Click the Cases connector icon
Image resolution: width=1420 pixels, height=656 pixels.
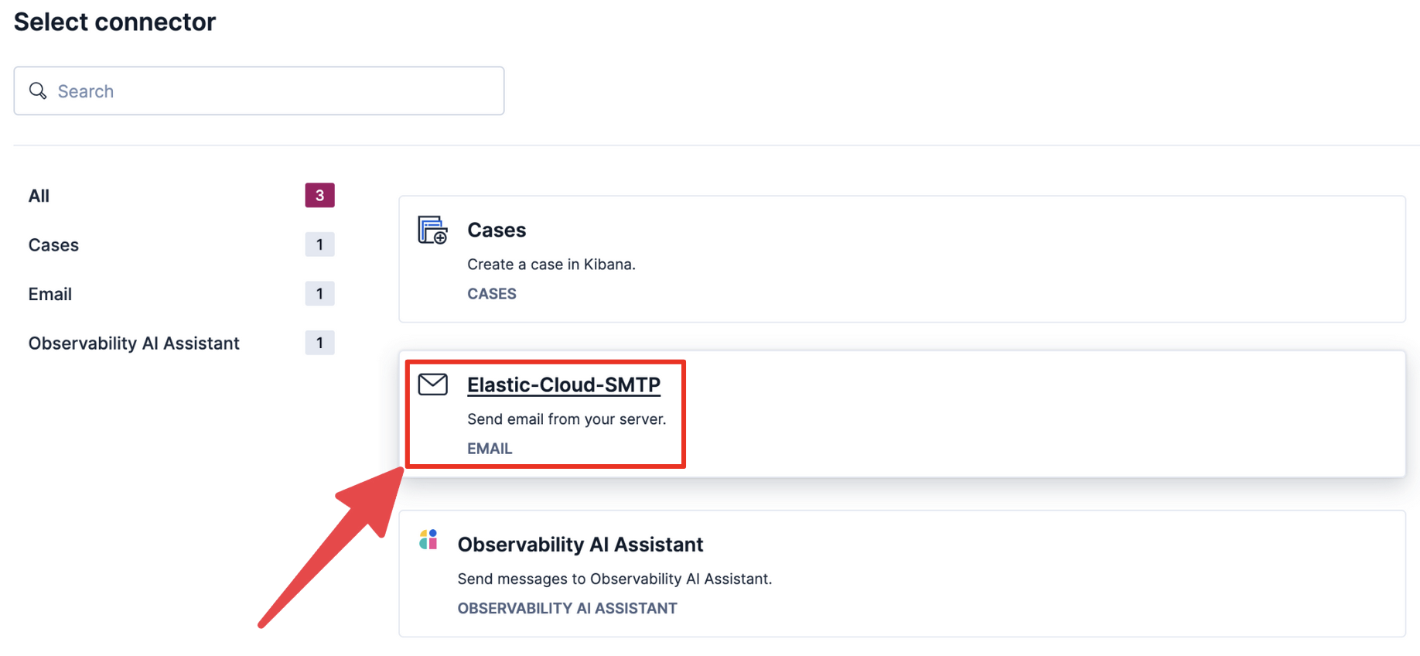pos(432,230)
